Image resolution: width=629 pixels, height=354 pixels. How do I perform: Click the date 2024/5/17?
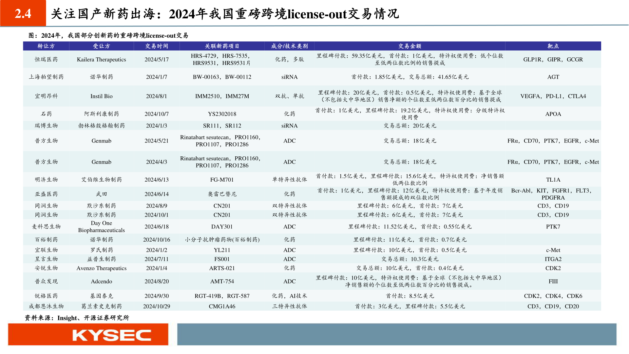tap(157, 59)
